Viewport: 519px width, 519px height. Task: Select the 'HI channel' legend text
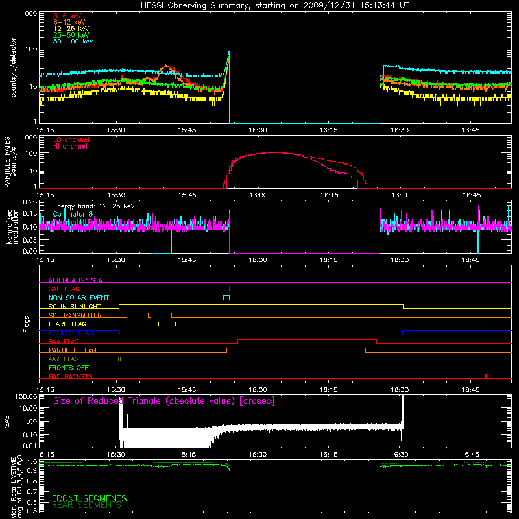click(x=71, y=147)
